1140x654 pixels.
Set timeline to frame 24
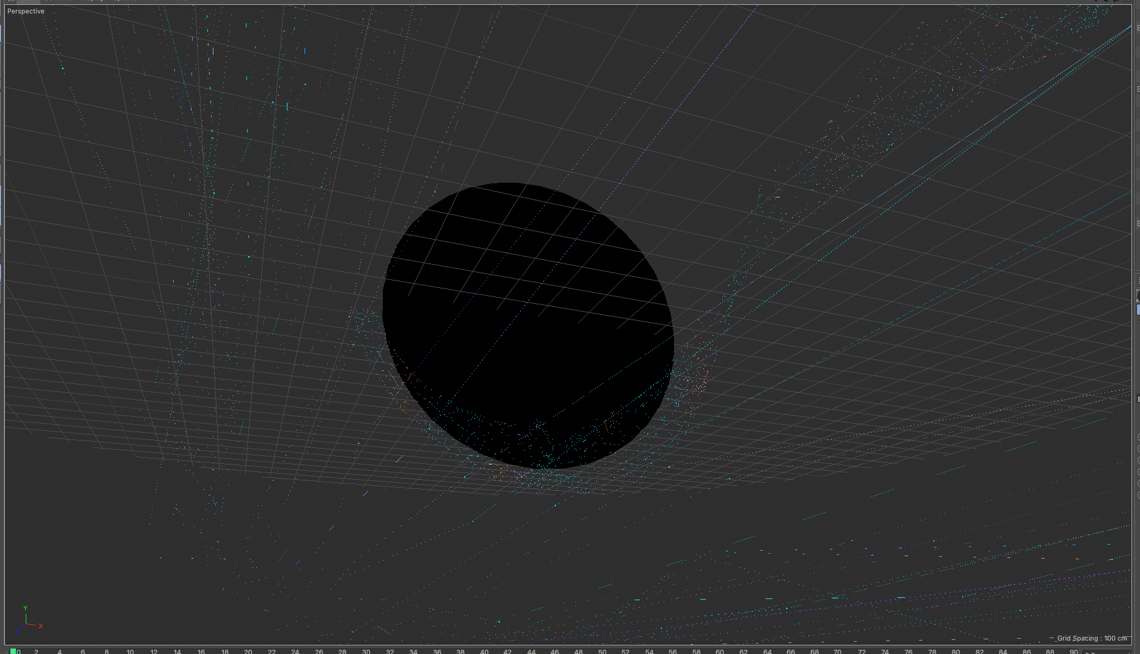coord(295,652)
